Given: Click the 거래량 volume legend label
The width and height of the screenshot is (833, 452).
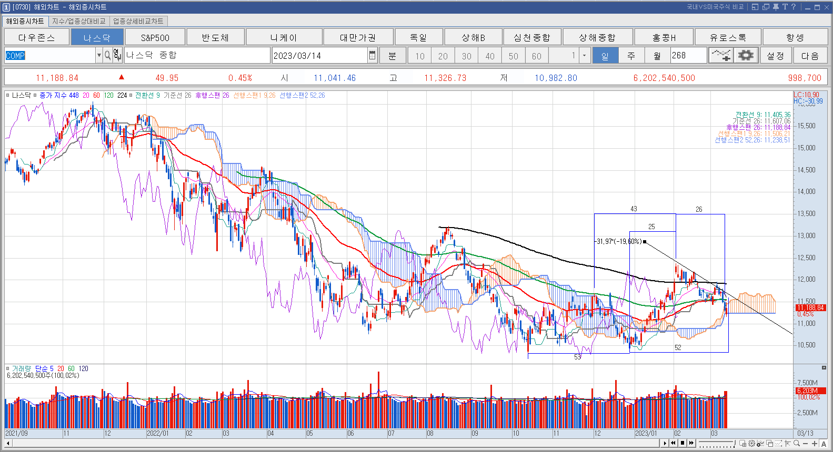Looking at the screenshot, I should [x=21, y=368].
